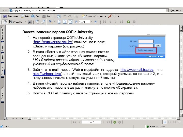Click the Sign pen tool
This screenshot has height=137, width=183.
coord(112,16)
